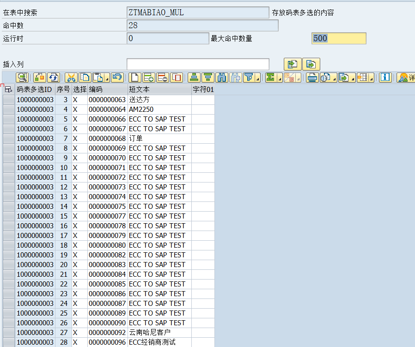Show end-user documentation via the info icon
The height and width of the screenshot is (347, 415).
[385, 78]
